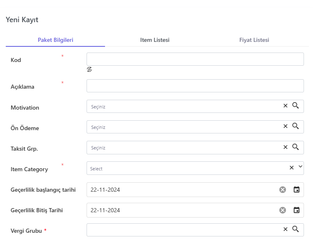
Task: Click the Açıklama input field
Action: (x=195, y=86)
